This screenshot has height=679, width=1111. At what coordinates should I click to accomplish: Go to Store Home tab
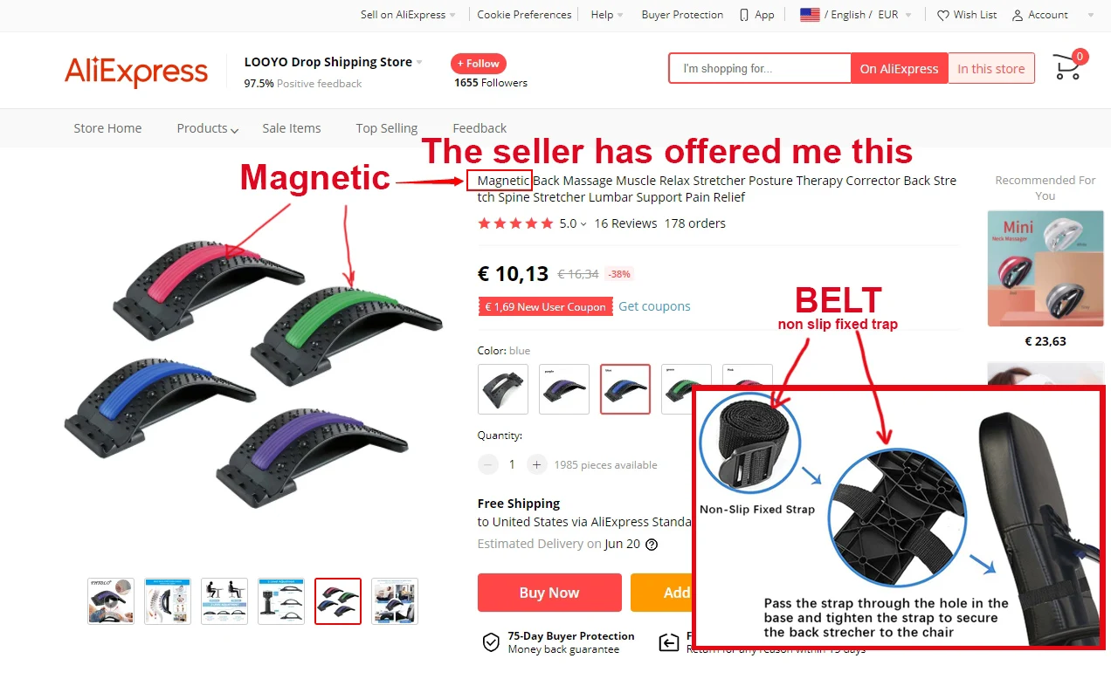tap(107, 128)
